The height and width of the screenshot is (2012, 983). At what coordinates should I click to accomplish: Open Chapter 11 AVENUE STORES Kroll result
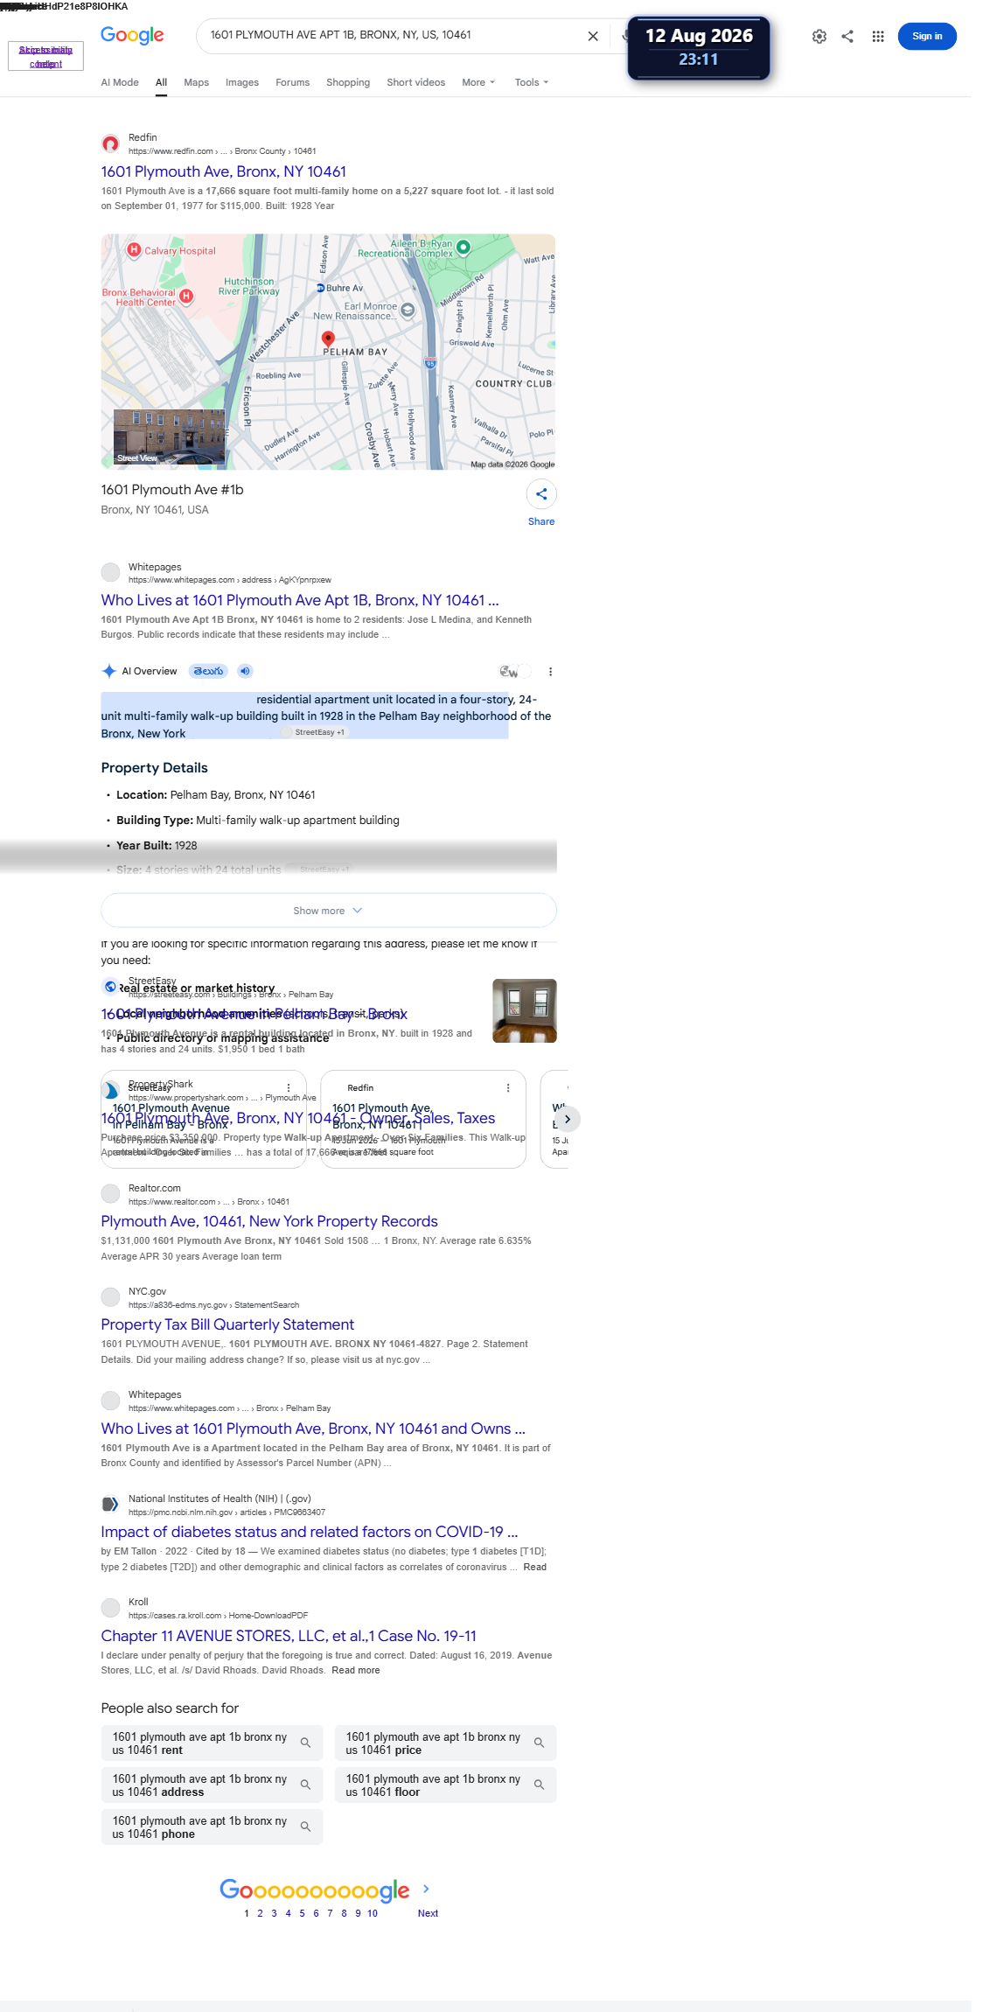289,1636
